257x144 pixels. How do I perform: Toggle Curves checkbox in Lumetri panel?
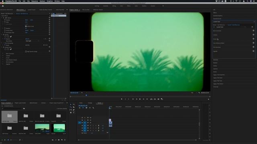253,39
